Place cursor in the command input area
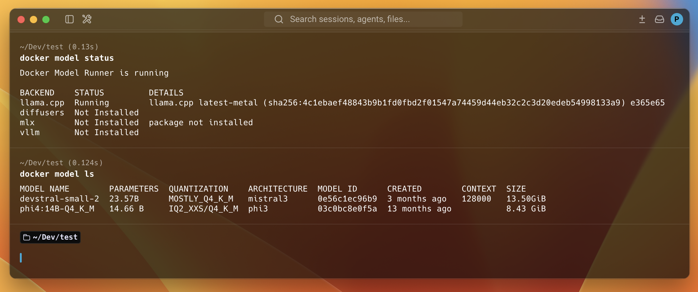Viewport: 698px width, 292px height. [x=349, y=258]
